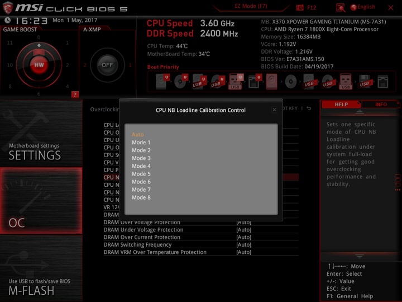Open the red question mark help for Game Boost
Viewport: 402px width, 302px height.
75,95
